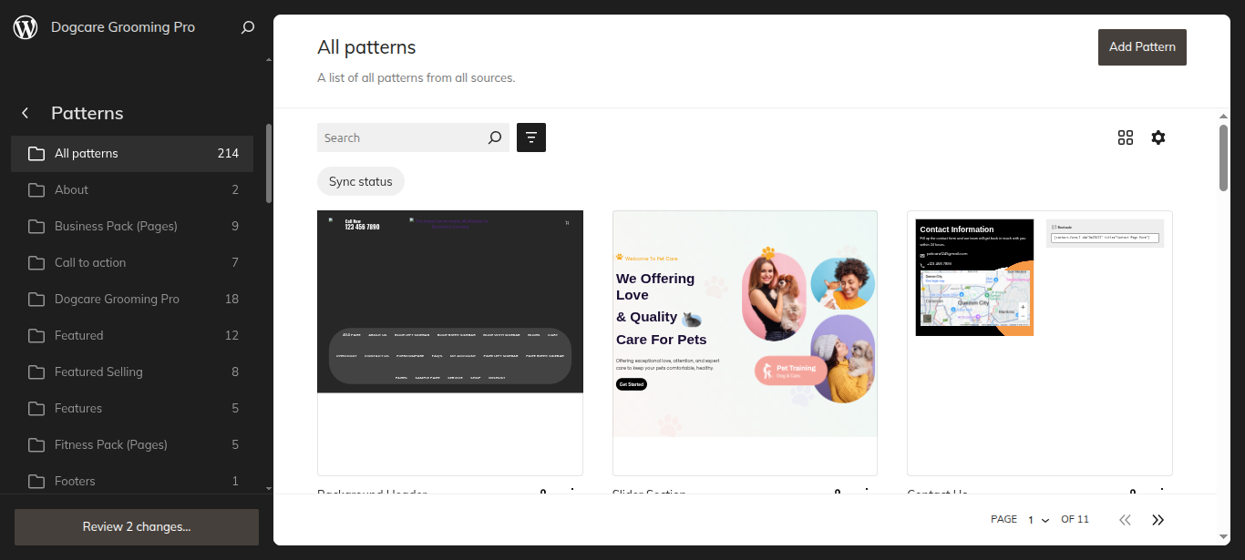
Task: Open the page number dropdown
Action: [x=1039, y=520]
